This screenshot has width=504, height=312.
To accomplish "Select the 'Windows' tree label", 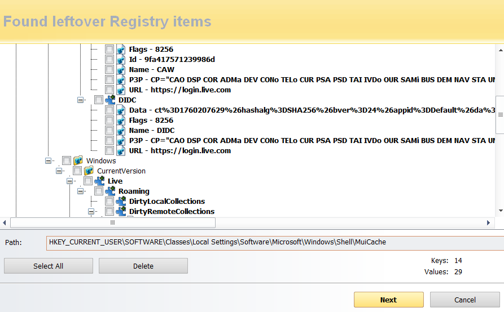I will 101,161.
